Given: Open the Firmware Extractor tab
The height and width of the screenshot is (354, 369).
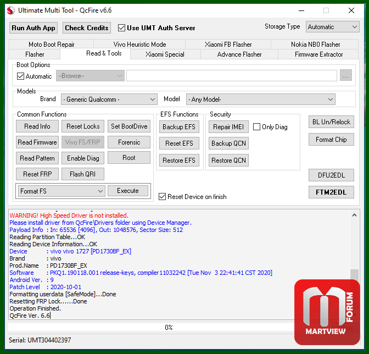Looking at the screenshot, I should [318, 54].
